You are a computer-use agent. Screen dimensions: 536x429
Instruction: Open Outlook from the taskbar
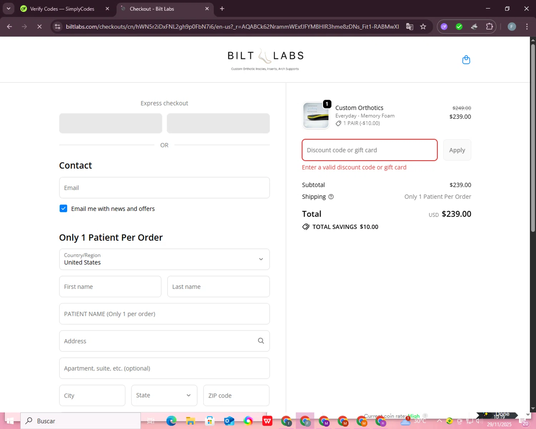tap(229, 421)
